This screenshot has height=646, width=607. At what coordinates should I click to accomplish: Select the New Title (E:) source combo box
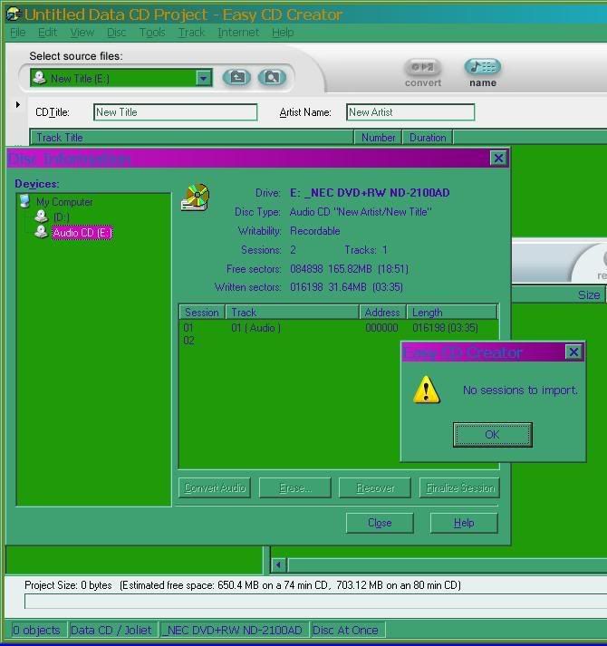[121, 78]
